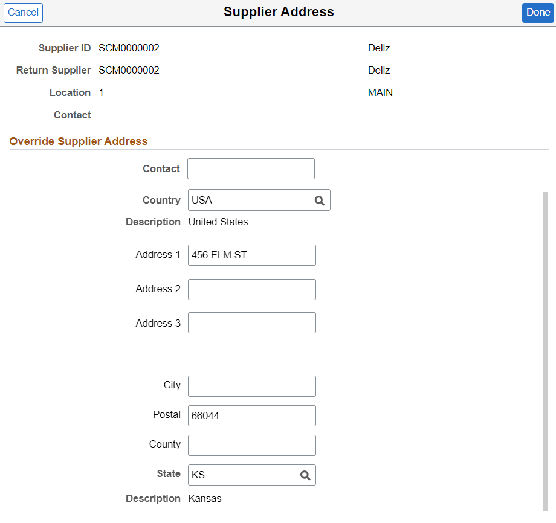The image size is (556, 523).
Task: Click the Postal field showing 66044
Action: (x=251, y=416)
